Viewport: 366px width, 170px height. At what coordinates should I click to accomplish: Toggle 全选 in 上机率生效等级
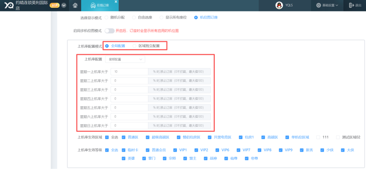pyautogui.click(x=107, y=150)
